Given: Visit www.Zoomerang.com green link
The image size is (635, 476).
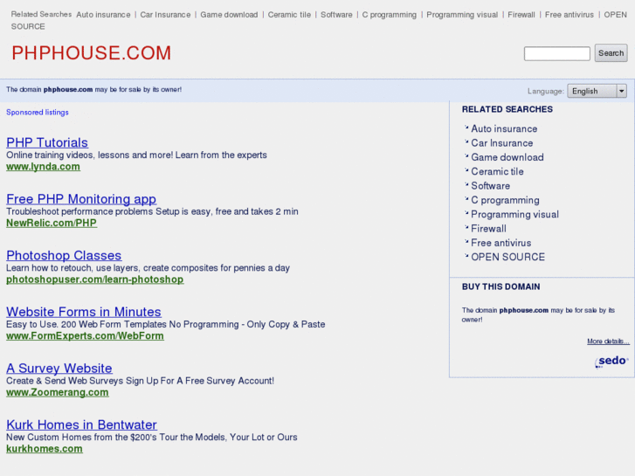Looking at the screenshot, I should 58,392.
